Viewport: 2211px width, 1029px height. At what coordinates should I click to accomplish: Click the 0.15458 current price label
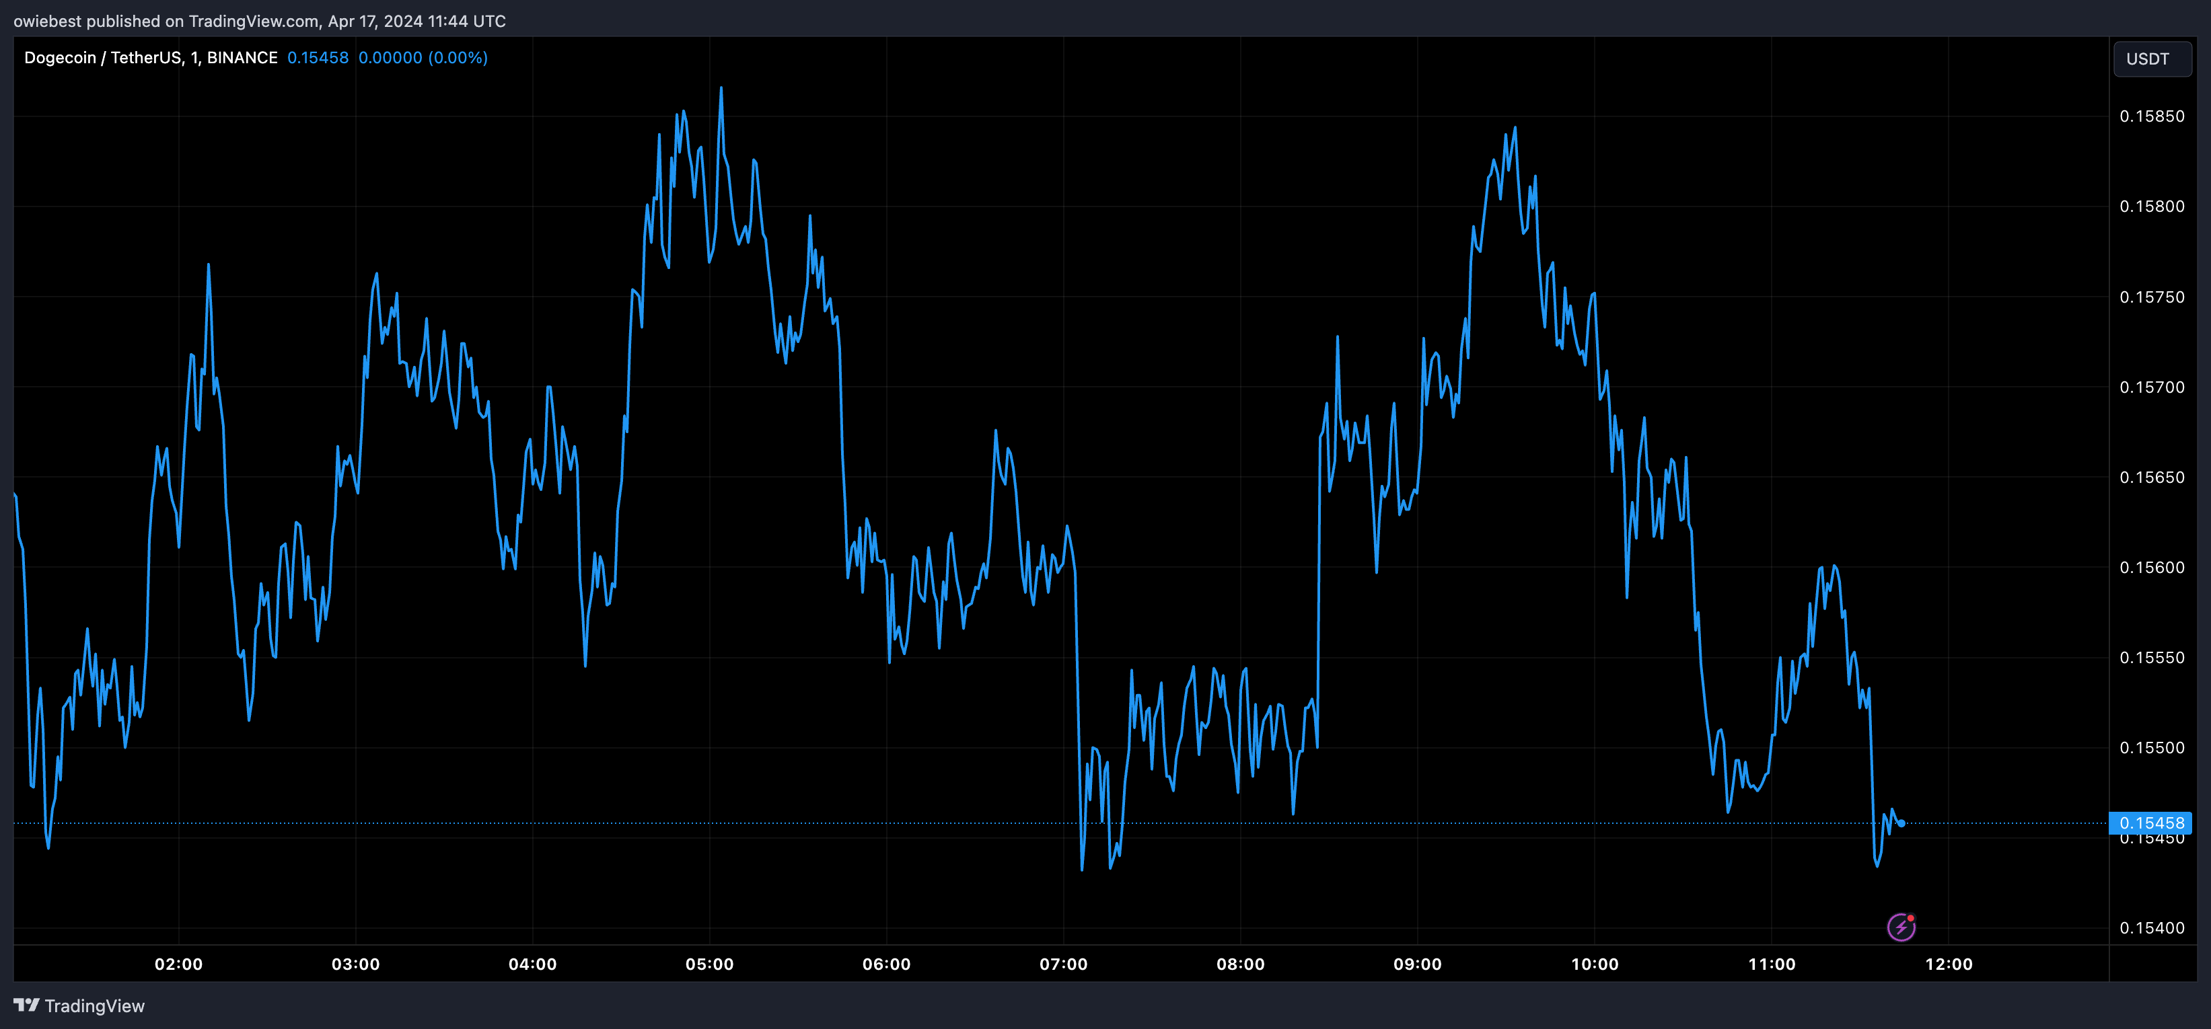pyautogui.click(x=2151, y=823)
